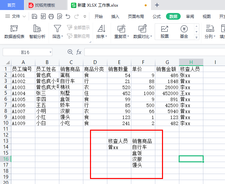Screen dimensions: 225x184
Task: Switch to the 插入 tab
Action: pos(115,17)
